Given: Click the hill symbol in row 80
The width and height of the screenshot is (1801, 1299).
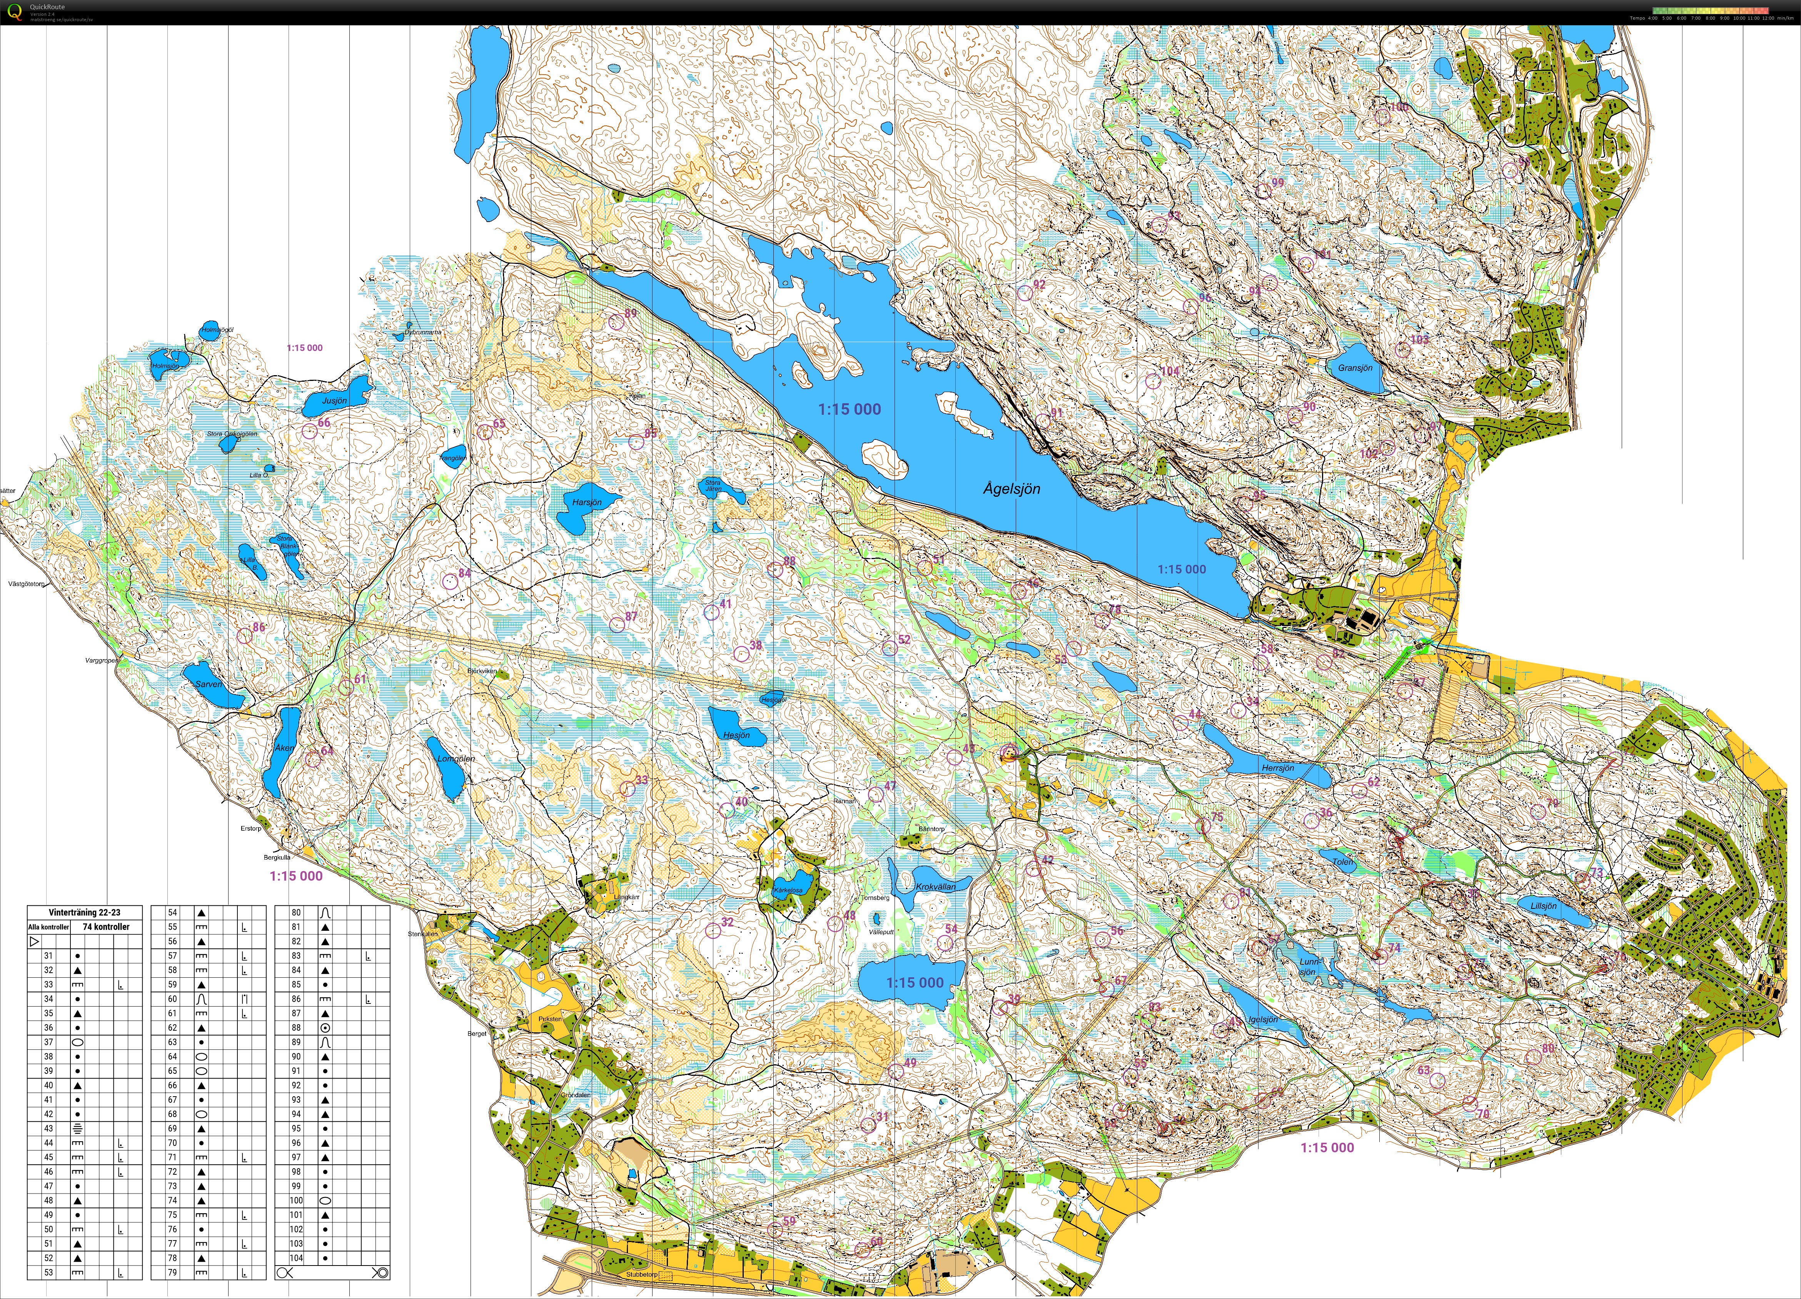Looking at the screenshot, I should coord(325,913).
